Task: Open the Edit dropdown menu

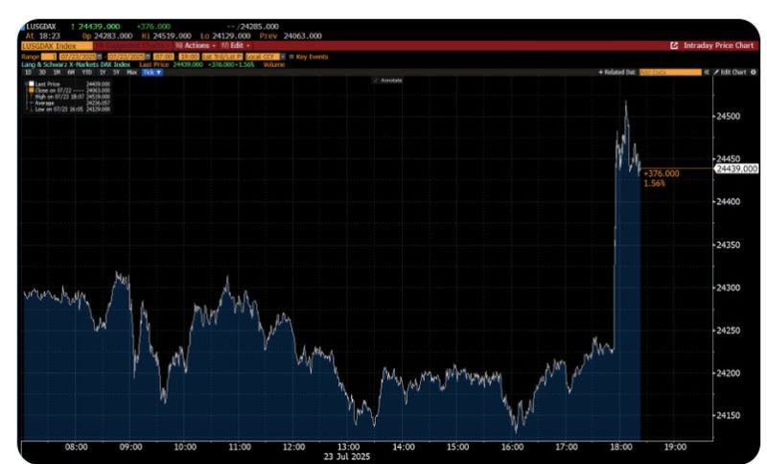Action: pyautogui.click(x=236, y=45)
